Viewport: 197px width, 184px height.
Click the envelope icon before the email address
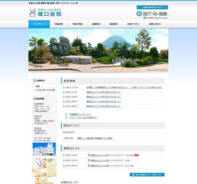pos(145,18)
